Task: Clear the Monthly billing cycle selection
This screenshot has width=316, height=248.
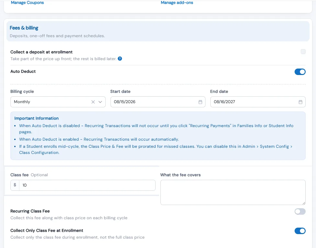Action: (93, 102)
